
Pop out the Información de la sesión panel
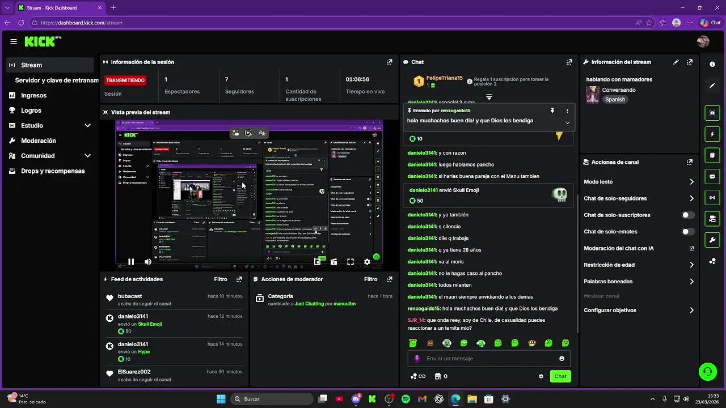coord(389,62)
